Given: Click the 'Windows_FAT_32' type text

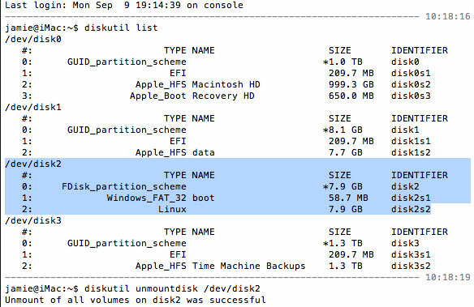Looking at the screenshot, I should pyautogui.click(x=147, y=198).
